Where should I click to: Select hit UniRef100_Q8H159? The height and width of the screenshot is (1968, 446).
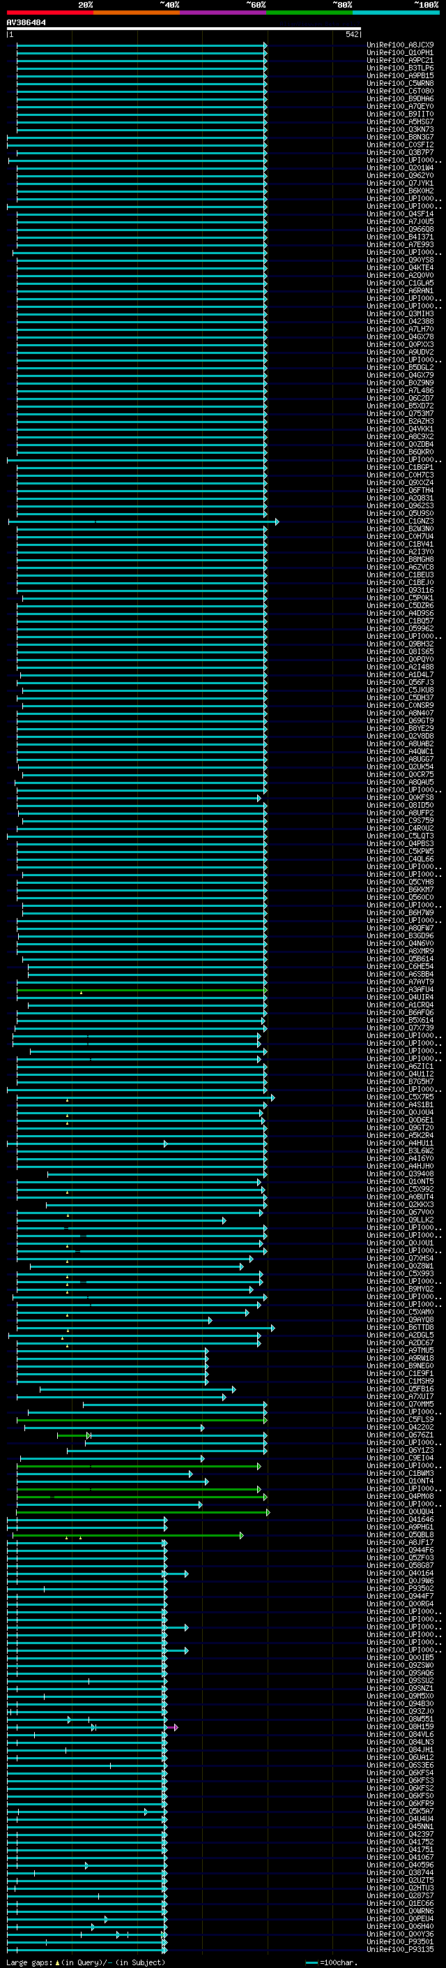pyautogui.click(x=400, y=1726)
